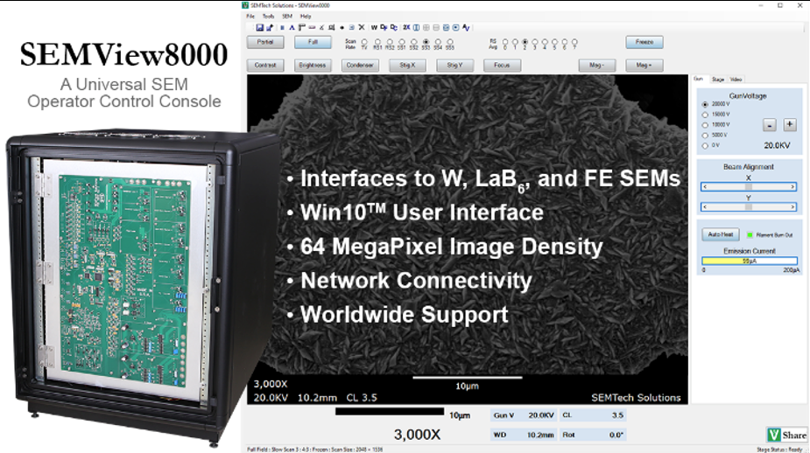Switch to the Video tab
The width and height of the screenshot is (810, 453).
[736, 80]
